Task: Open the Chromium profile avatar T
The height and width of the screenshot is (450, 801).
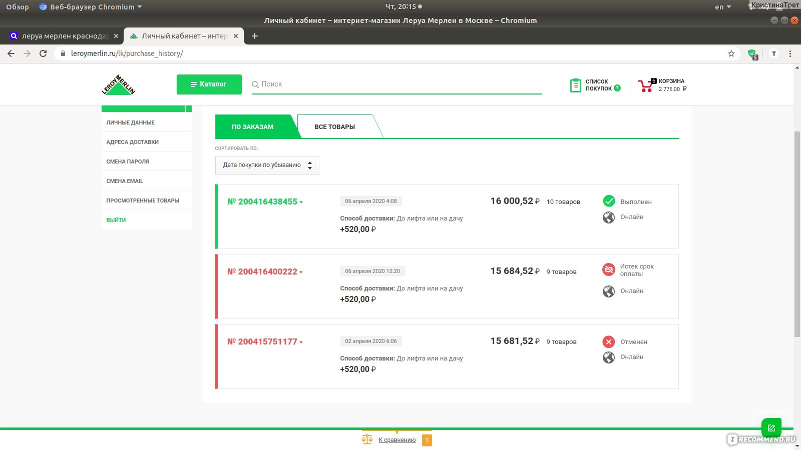Action: 774,53
